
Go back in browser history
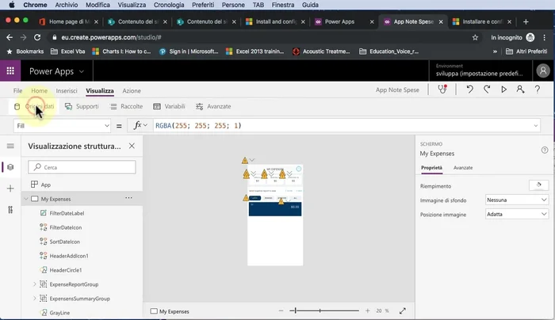(10, 37)
